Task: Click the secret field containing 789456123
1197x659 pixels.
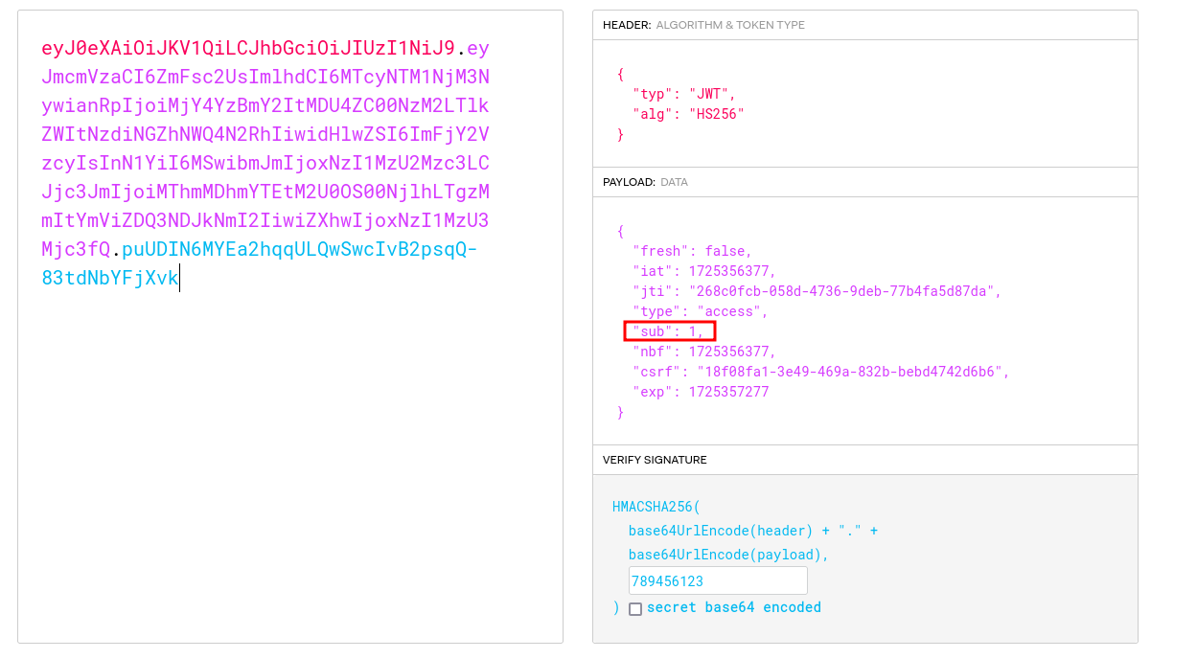Action: (717, 581)
